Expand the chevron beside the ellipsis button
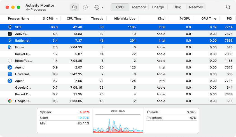The image size is (236, 137). pyautogui.click(x=102, y=7)
